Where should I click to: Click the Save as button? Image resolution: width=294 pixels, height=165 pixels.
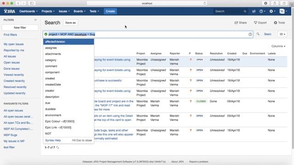[x=70, y=22]
